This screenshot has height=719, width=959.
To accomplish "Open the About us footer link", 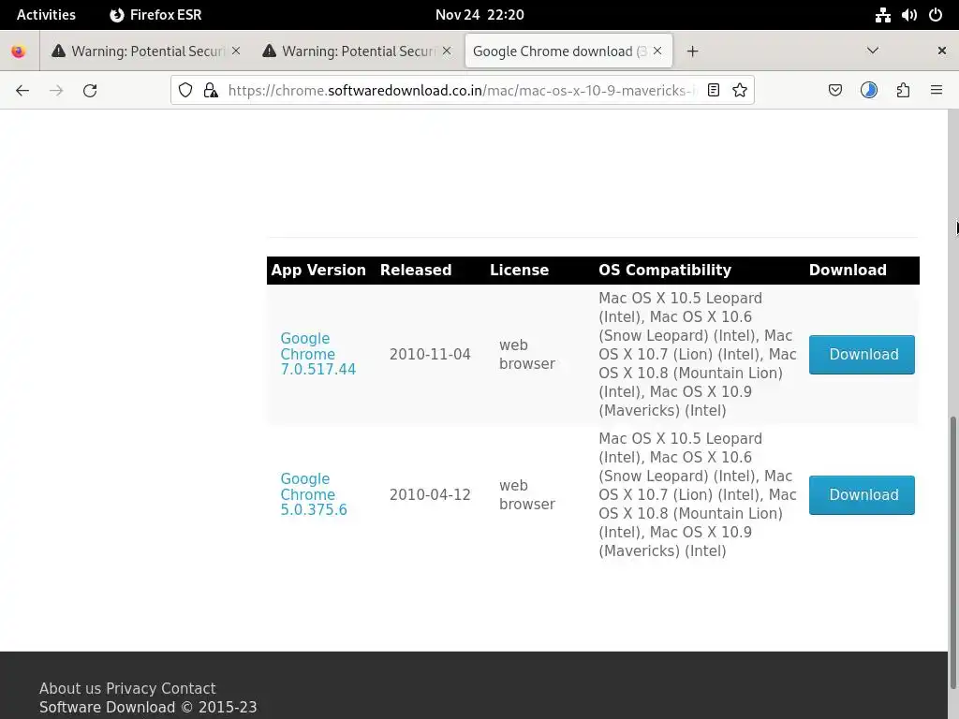I will [x=70, y=688].
